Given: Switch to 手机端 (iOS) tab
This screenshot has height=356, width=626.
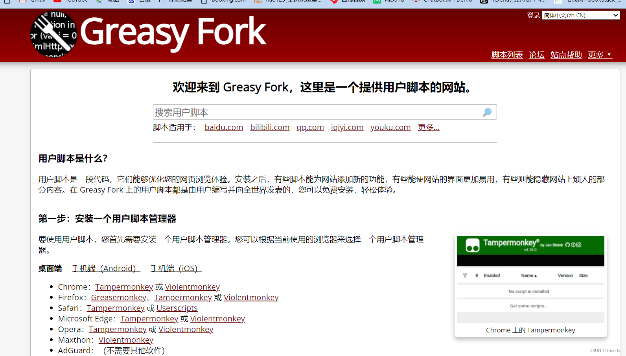Looking at the screenshot, I should [x=176, y=268].
